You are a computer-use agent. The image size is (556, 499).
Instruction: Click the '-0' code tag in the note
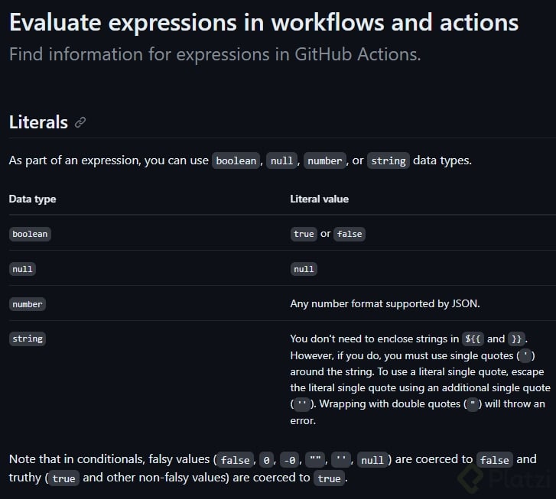tap(288, 460)
